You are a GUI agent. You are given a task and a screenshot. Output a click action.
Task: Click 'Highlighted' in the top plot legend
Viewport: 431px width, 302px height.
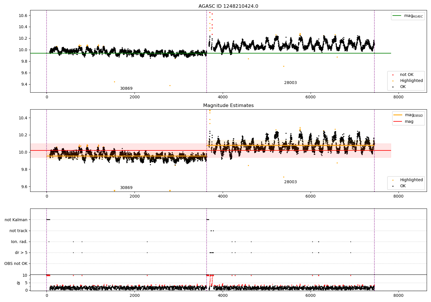411,81
